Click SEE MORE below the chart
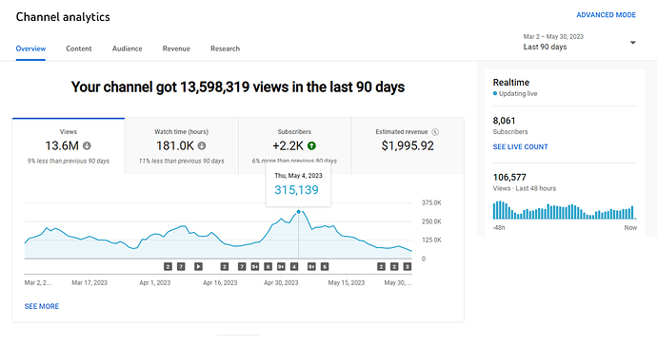The height and width of the screenshot is (346, 657). [42, 306]
